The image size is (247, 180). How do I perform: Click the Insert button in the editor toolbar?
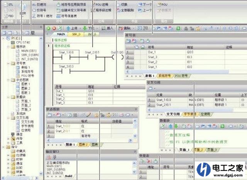tap(107, 28)
